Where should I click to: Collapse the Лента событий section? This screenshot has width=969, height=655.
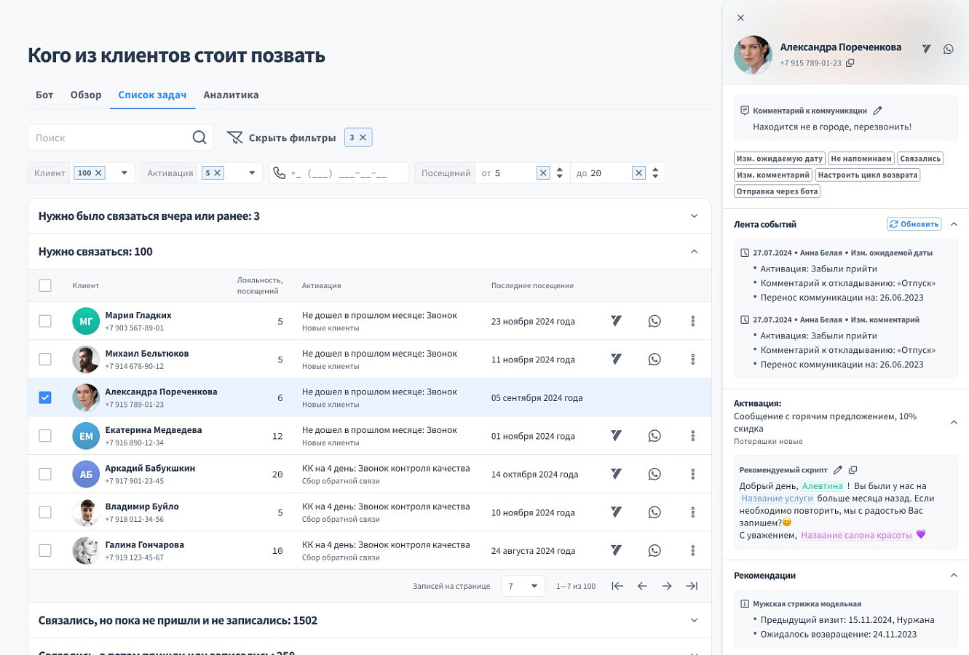click(954, 224)
